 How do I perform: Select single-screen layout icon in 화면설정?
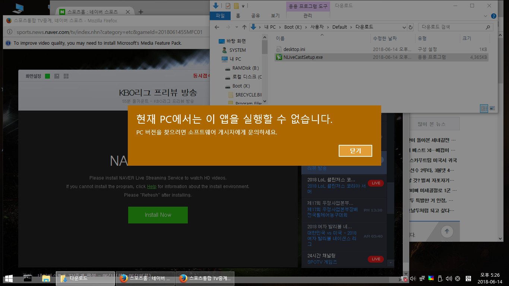(x=47, y=76)
